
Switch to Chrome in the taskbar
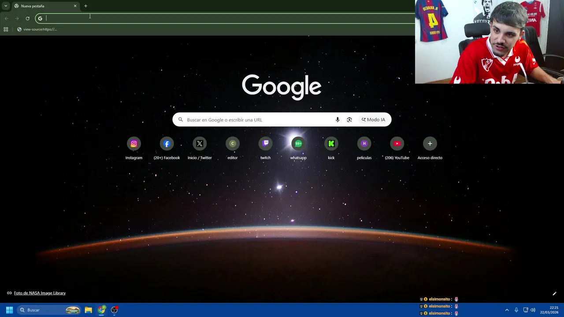coord(102,310)
